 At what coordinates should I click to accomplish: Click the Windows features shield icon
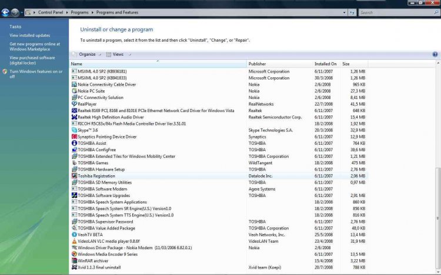pyautogui.click(x=5, y=72)
